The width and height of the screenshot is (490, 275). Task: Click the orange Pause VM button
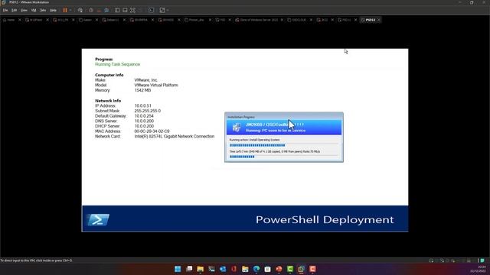[x=65, y=10]
